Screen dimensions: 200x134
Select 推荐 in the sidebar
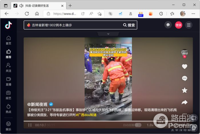pos(8,54)
